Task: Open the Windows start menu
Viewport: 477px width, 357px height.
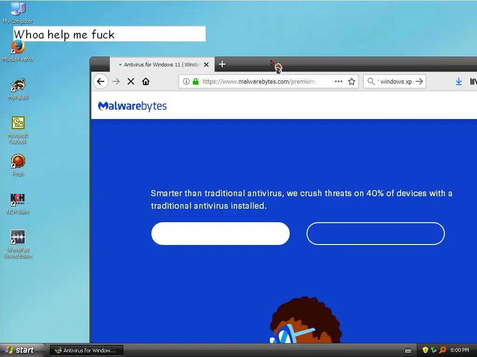Action: coord(22,350)
